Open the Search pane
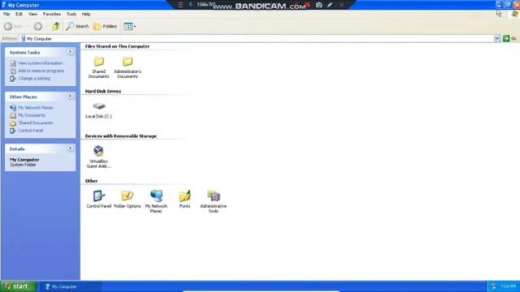 coord(77,26)
